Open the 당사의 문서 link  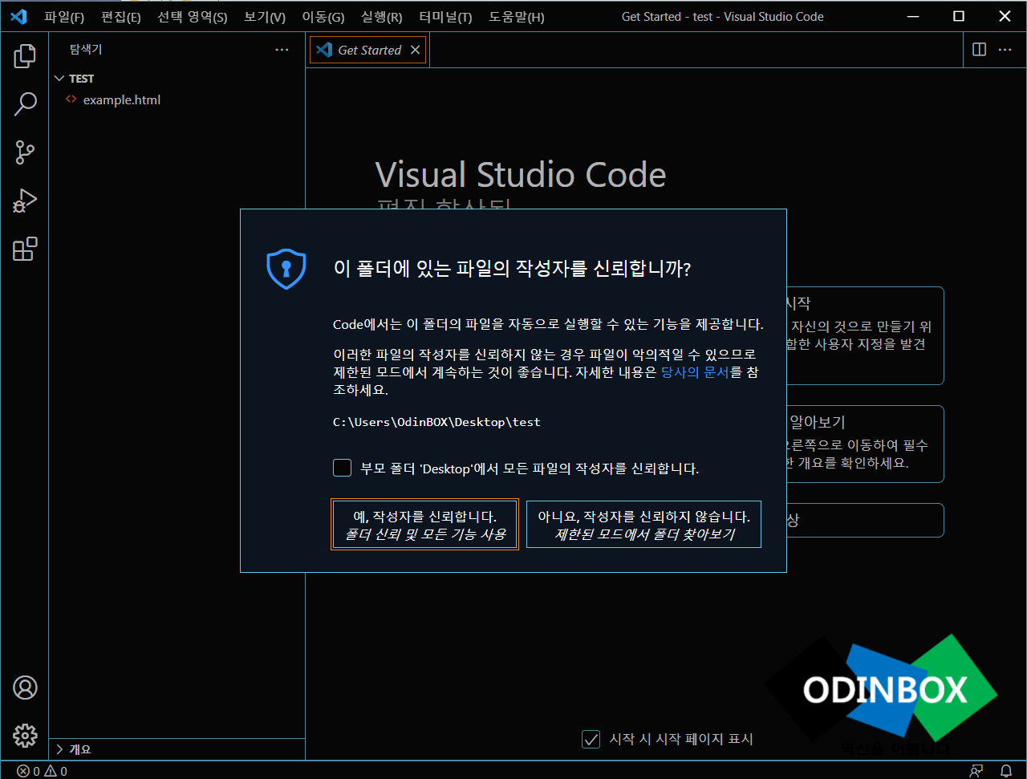click(695, 372)
